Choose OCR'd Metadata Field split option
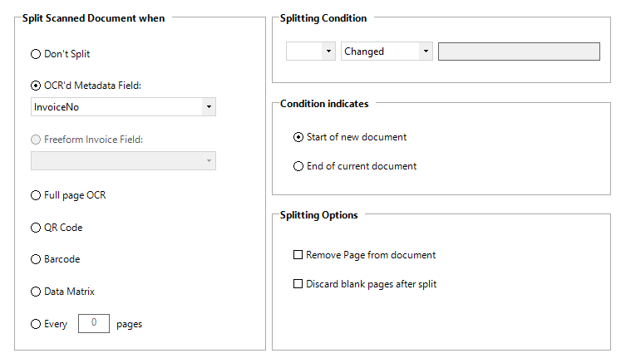 (36, 85)
